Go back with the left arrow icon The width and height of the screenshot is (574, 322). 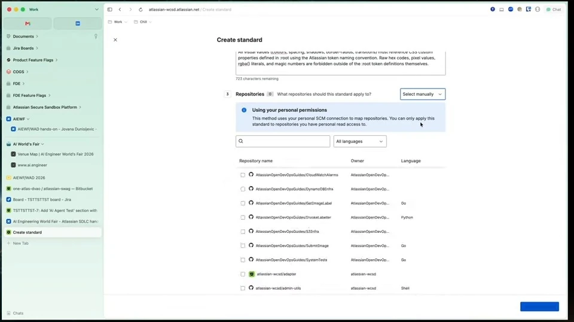pos(120,10)
